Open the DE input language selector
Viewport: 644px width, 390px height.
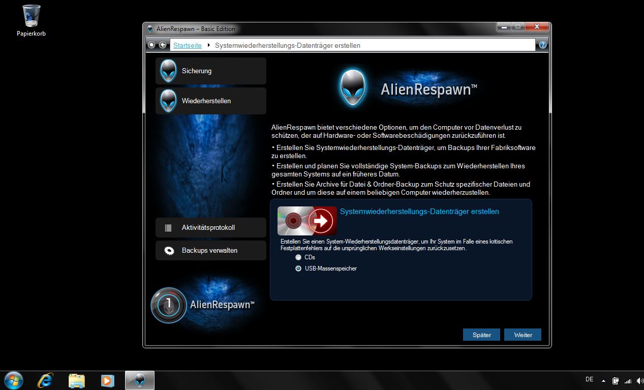coord(589,379)
